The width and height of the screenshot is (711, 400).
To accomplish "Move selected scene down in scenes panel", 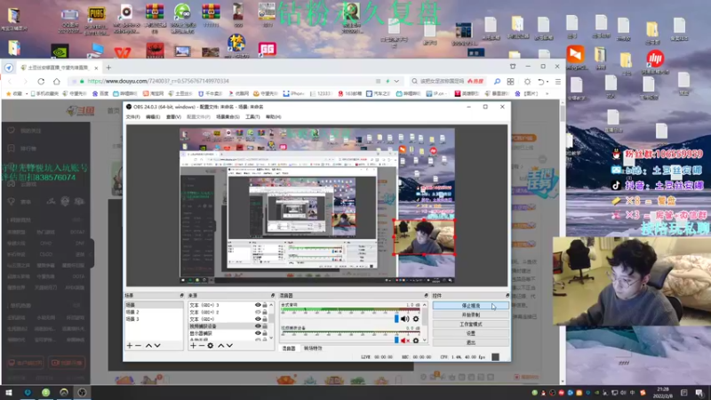I will (x=157, y=346).
